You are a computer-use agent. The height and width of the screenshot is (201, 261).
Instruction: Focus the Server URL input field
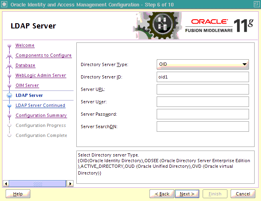203,89
